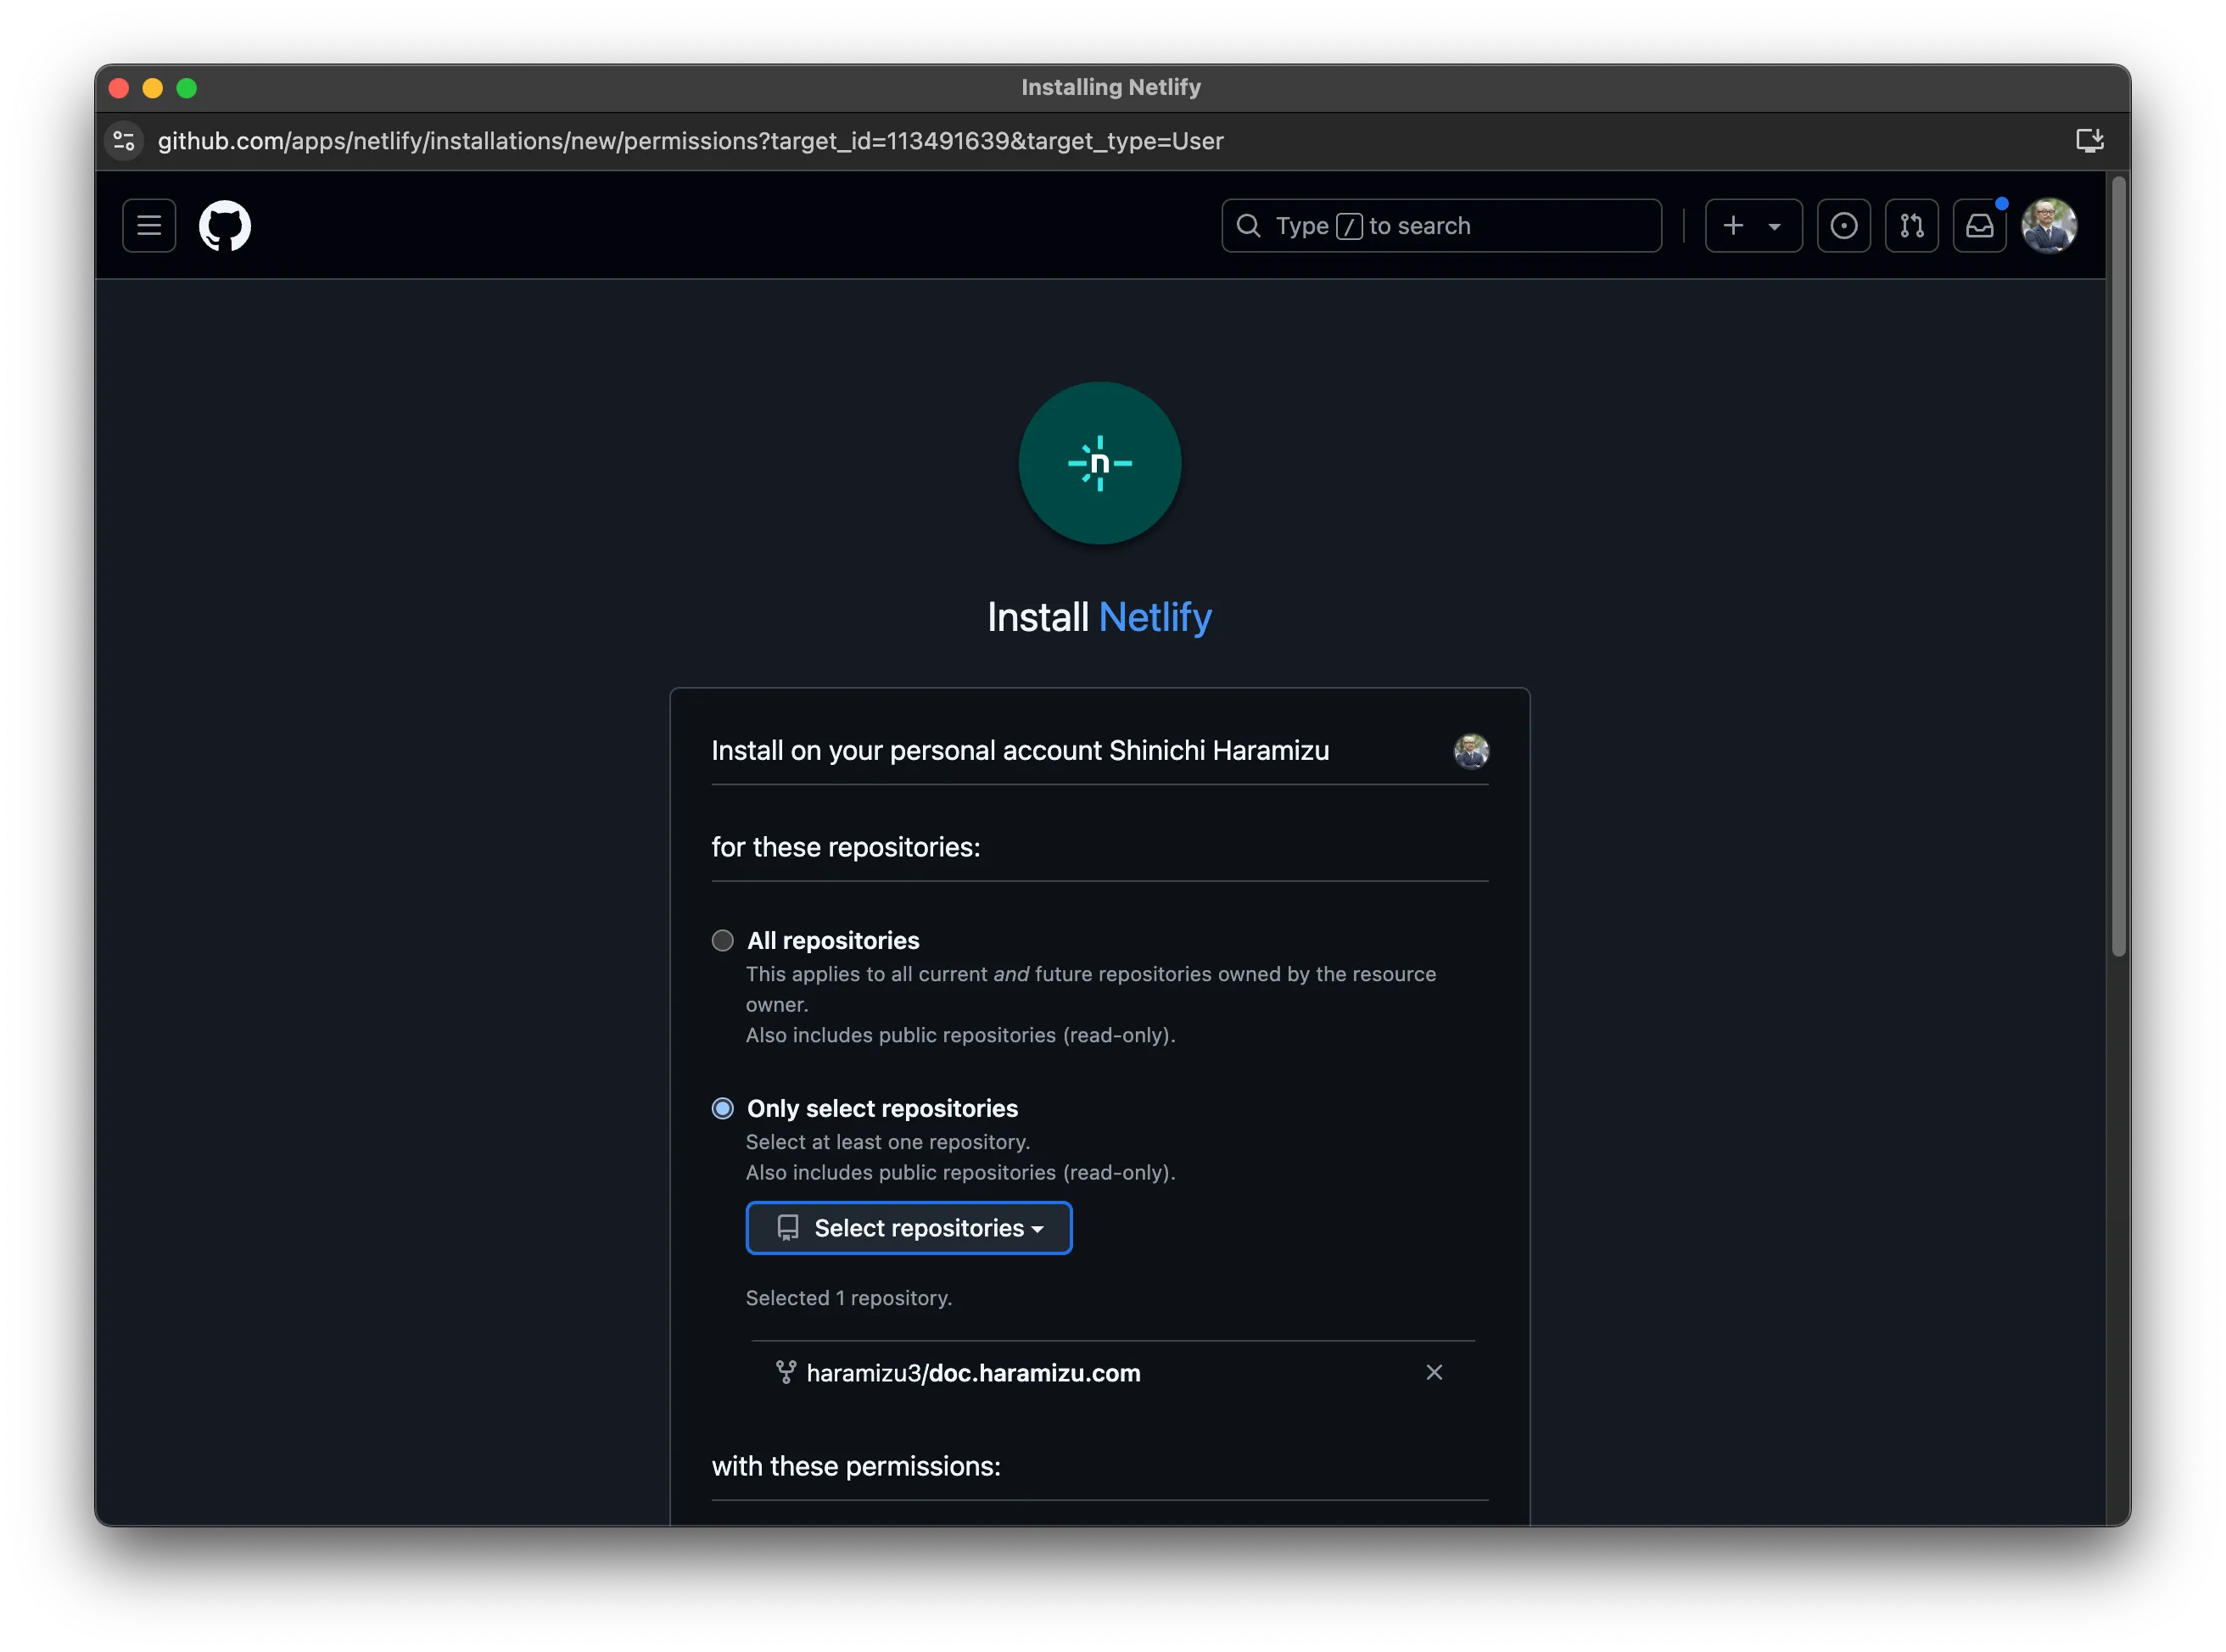Go to the GitHub homepage logo
2226x1652 pixels.
pyautogui.click(x=225, y=226)
